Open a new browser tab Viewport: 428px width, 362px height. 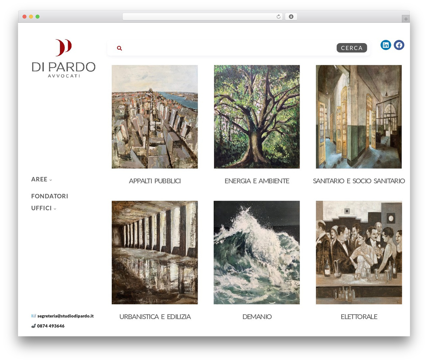pyautogui.click(x=406, y=19)
